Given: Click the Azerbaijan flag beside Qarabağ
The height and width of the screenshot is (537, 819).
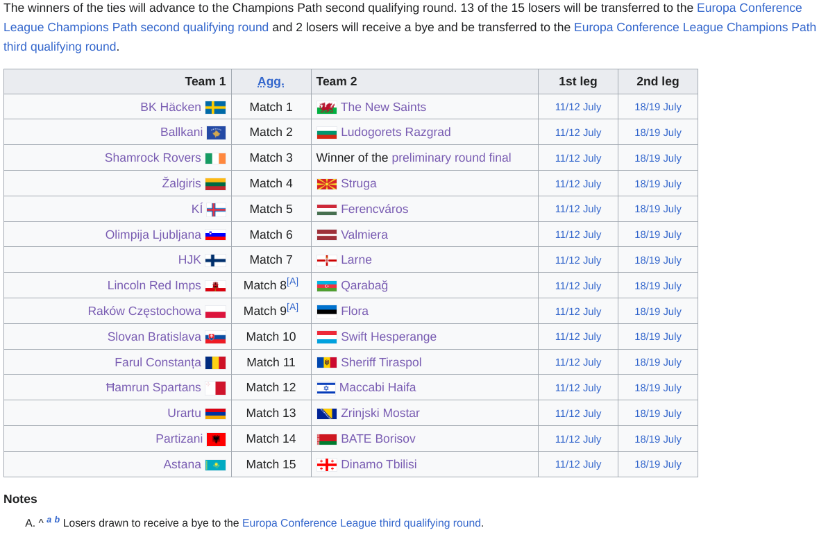Looking at the screenshot, I should pos(327,286).
